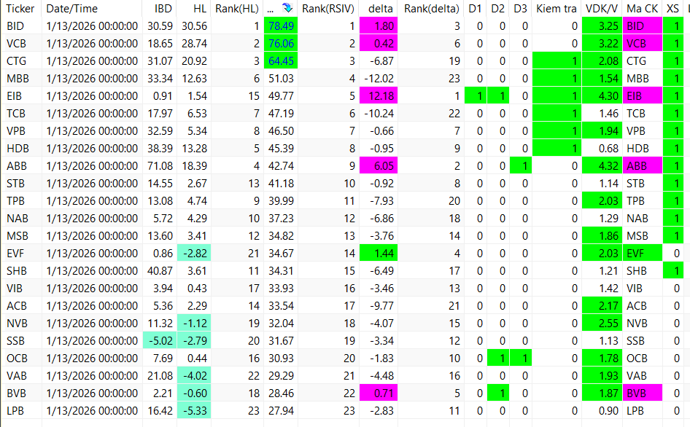This screenshot has height=427, width=690.
Task: Click the 2.55 VDK/V cell
Action: click(x=602, y=324)
